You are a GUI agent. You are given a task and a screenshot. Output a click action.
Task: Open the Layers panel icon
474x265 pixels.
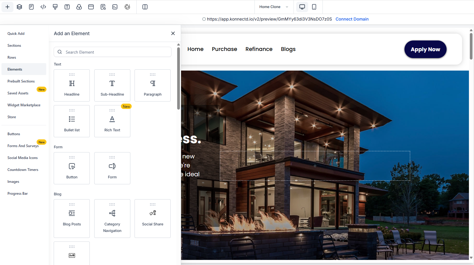click(19, 7)
